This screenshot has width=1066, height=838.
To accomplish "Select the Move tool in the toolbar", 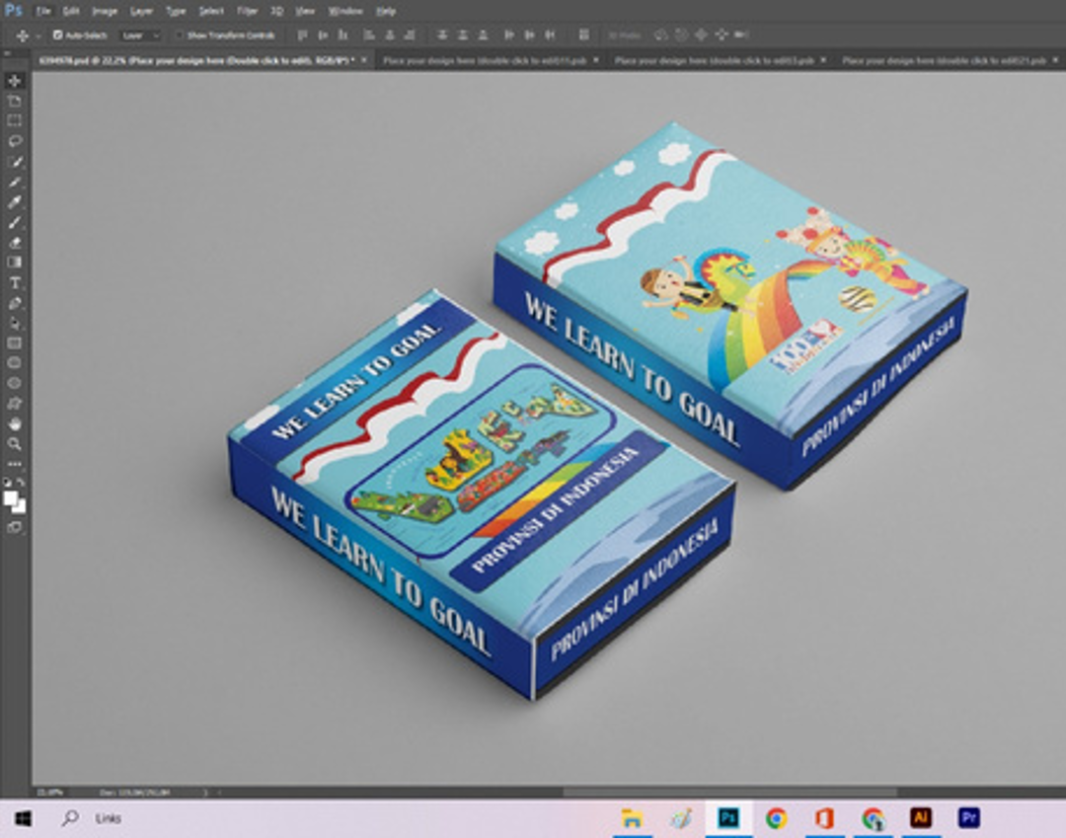I will [15, 81].
